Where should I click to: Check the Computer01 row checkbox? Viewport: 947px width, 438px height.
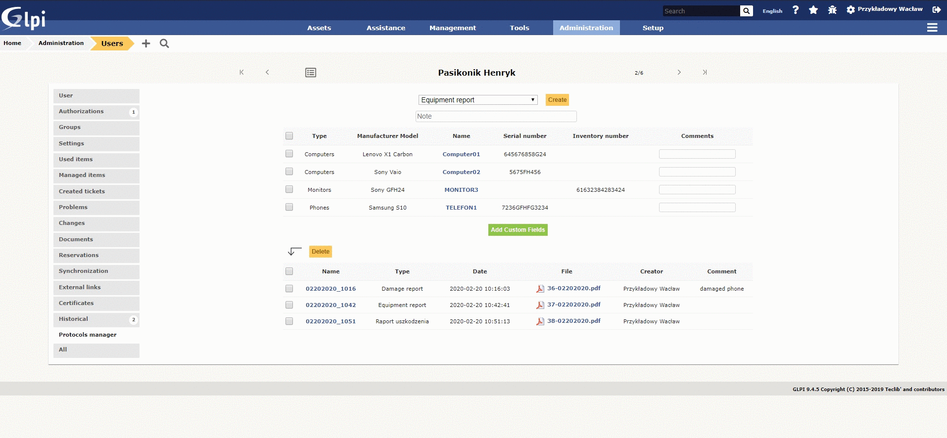point(289,154)
